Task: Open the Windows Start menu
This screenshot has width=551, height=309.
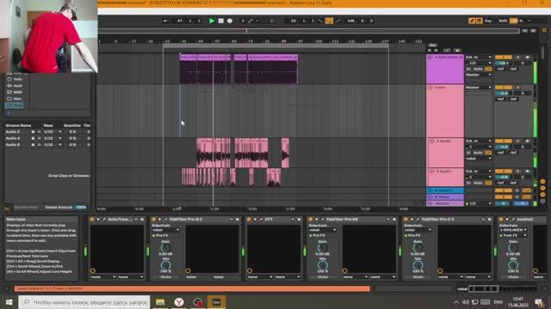Action: click(x=9, y=302)
